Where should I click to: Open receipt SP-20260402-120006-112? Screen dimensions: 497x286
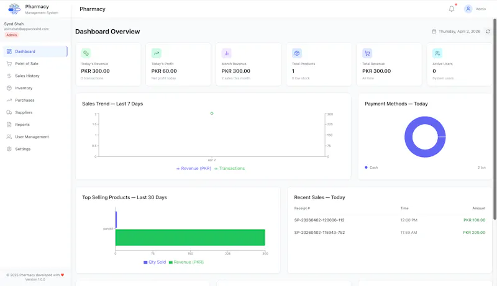(x=319, y=220)
